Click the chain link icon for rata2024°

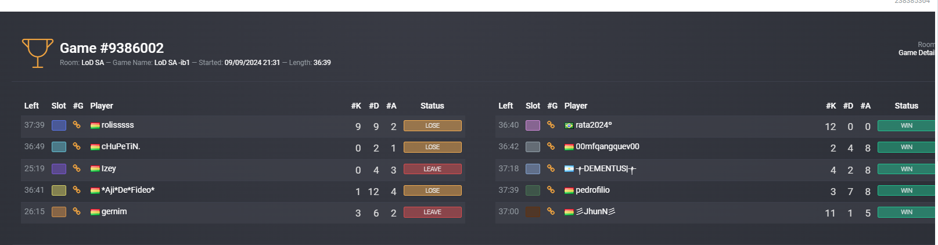551,125
